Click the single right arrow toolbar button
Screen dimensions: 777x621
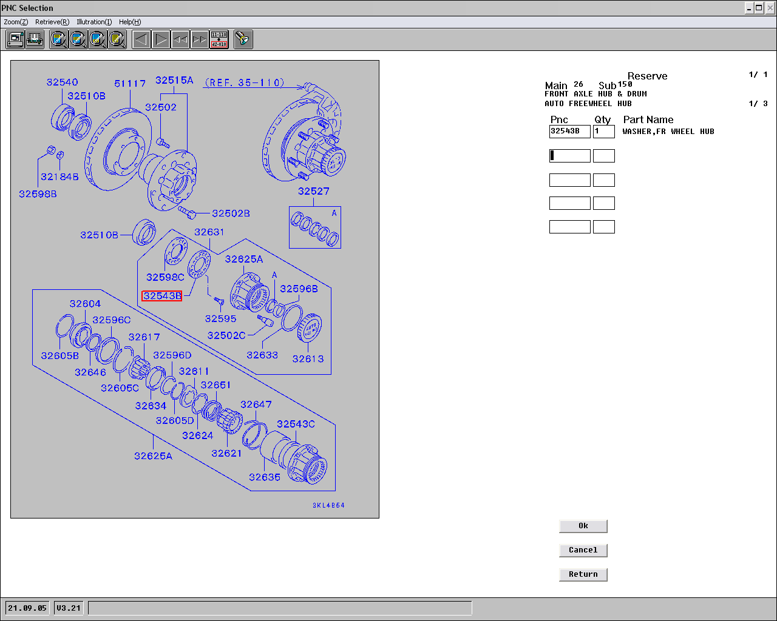click(161, 39)
